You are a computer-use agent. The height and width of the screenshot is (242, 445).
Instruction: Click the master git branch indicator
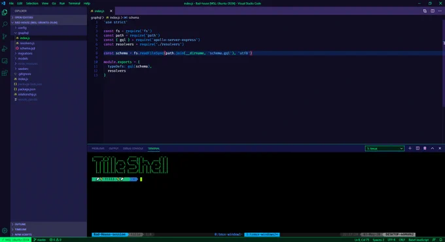coord(40,240)
